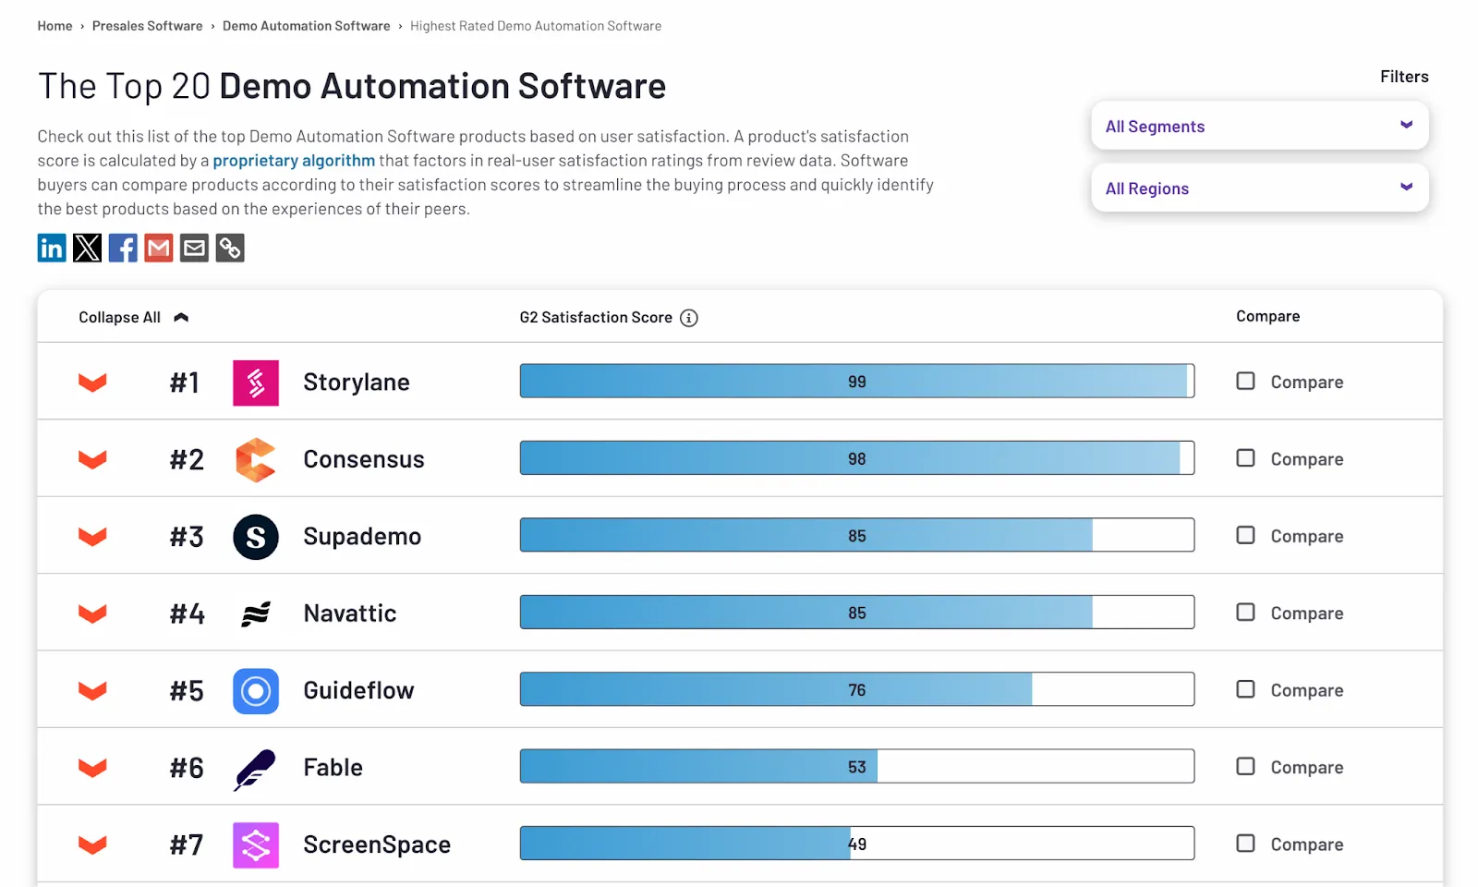Tick Compare checkbox for Supademo

1245,535
